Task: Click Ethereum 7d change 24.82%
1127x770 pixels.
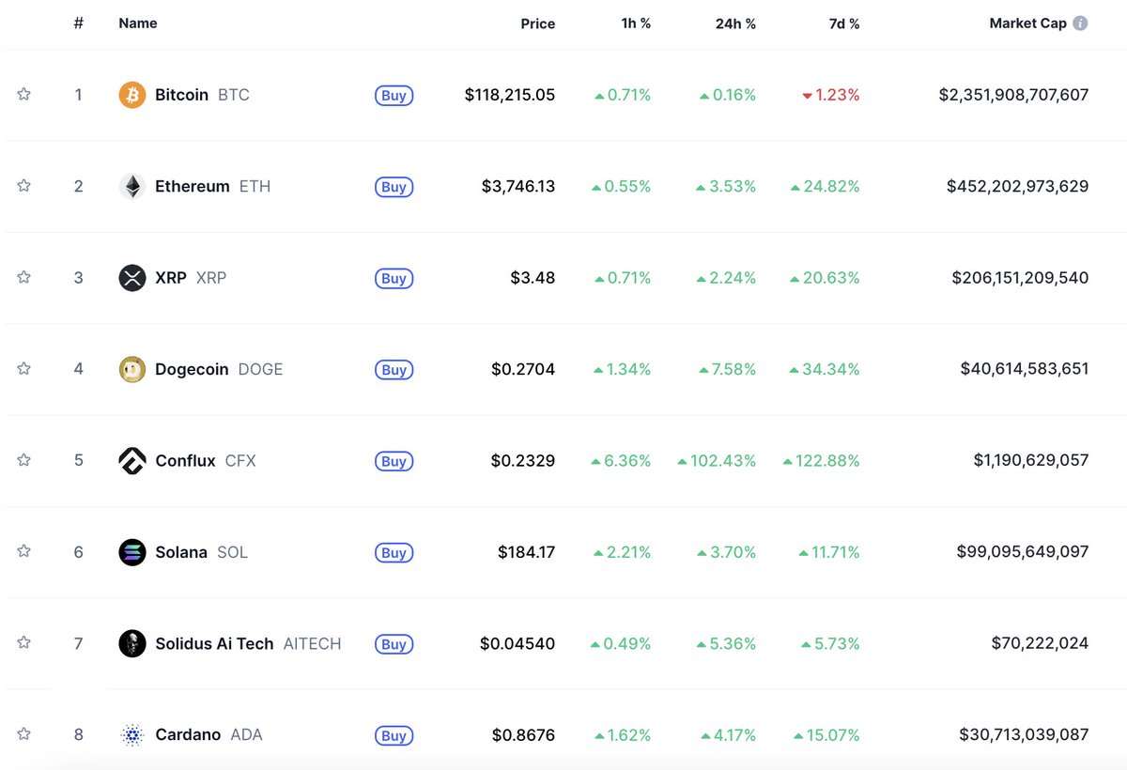Action: coord(826,186)
